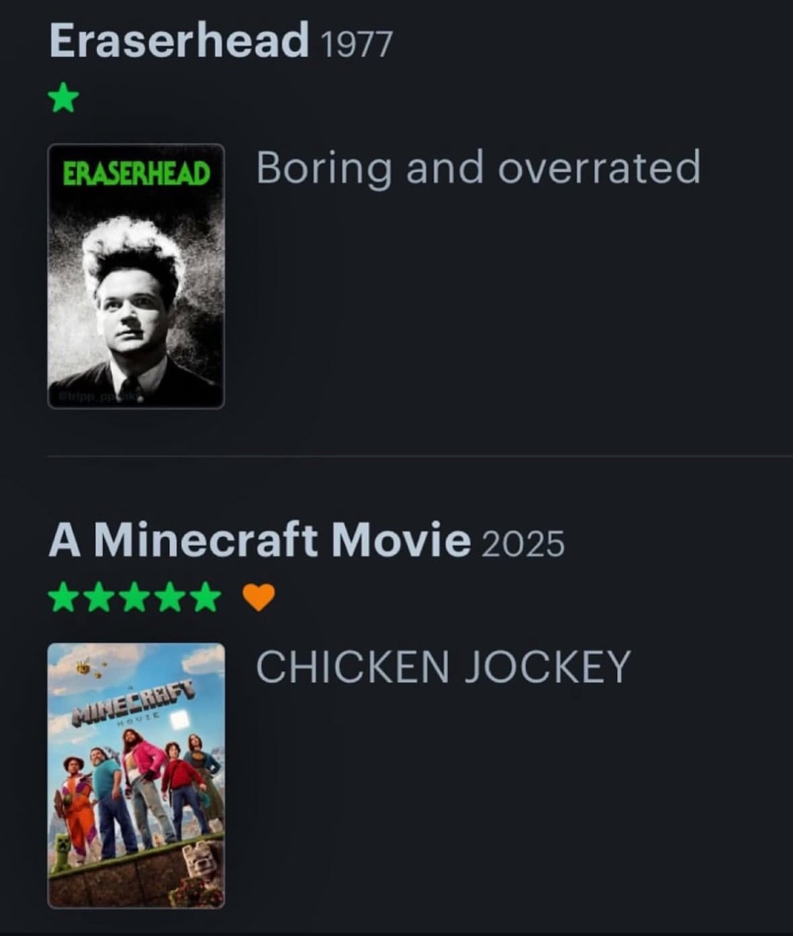Open the A Minecraft Movie heading link

pyautogui.click(x=260, y=540)
